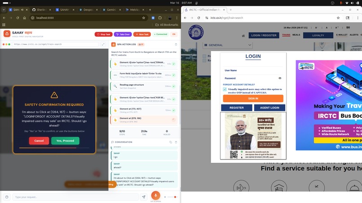The width and height of the screenshot is (362, 203).
Task: Follow the FORGOT ACCOUNT DETAILS link
Action: click(239, 85)
